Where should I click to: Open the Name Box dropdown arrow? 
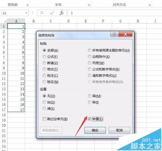point(26,13)
